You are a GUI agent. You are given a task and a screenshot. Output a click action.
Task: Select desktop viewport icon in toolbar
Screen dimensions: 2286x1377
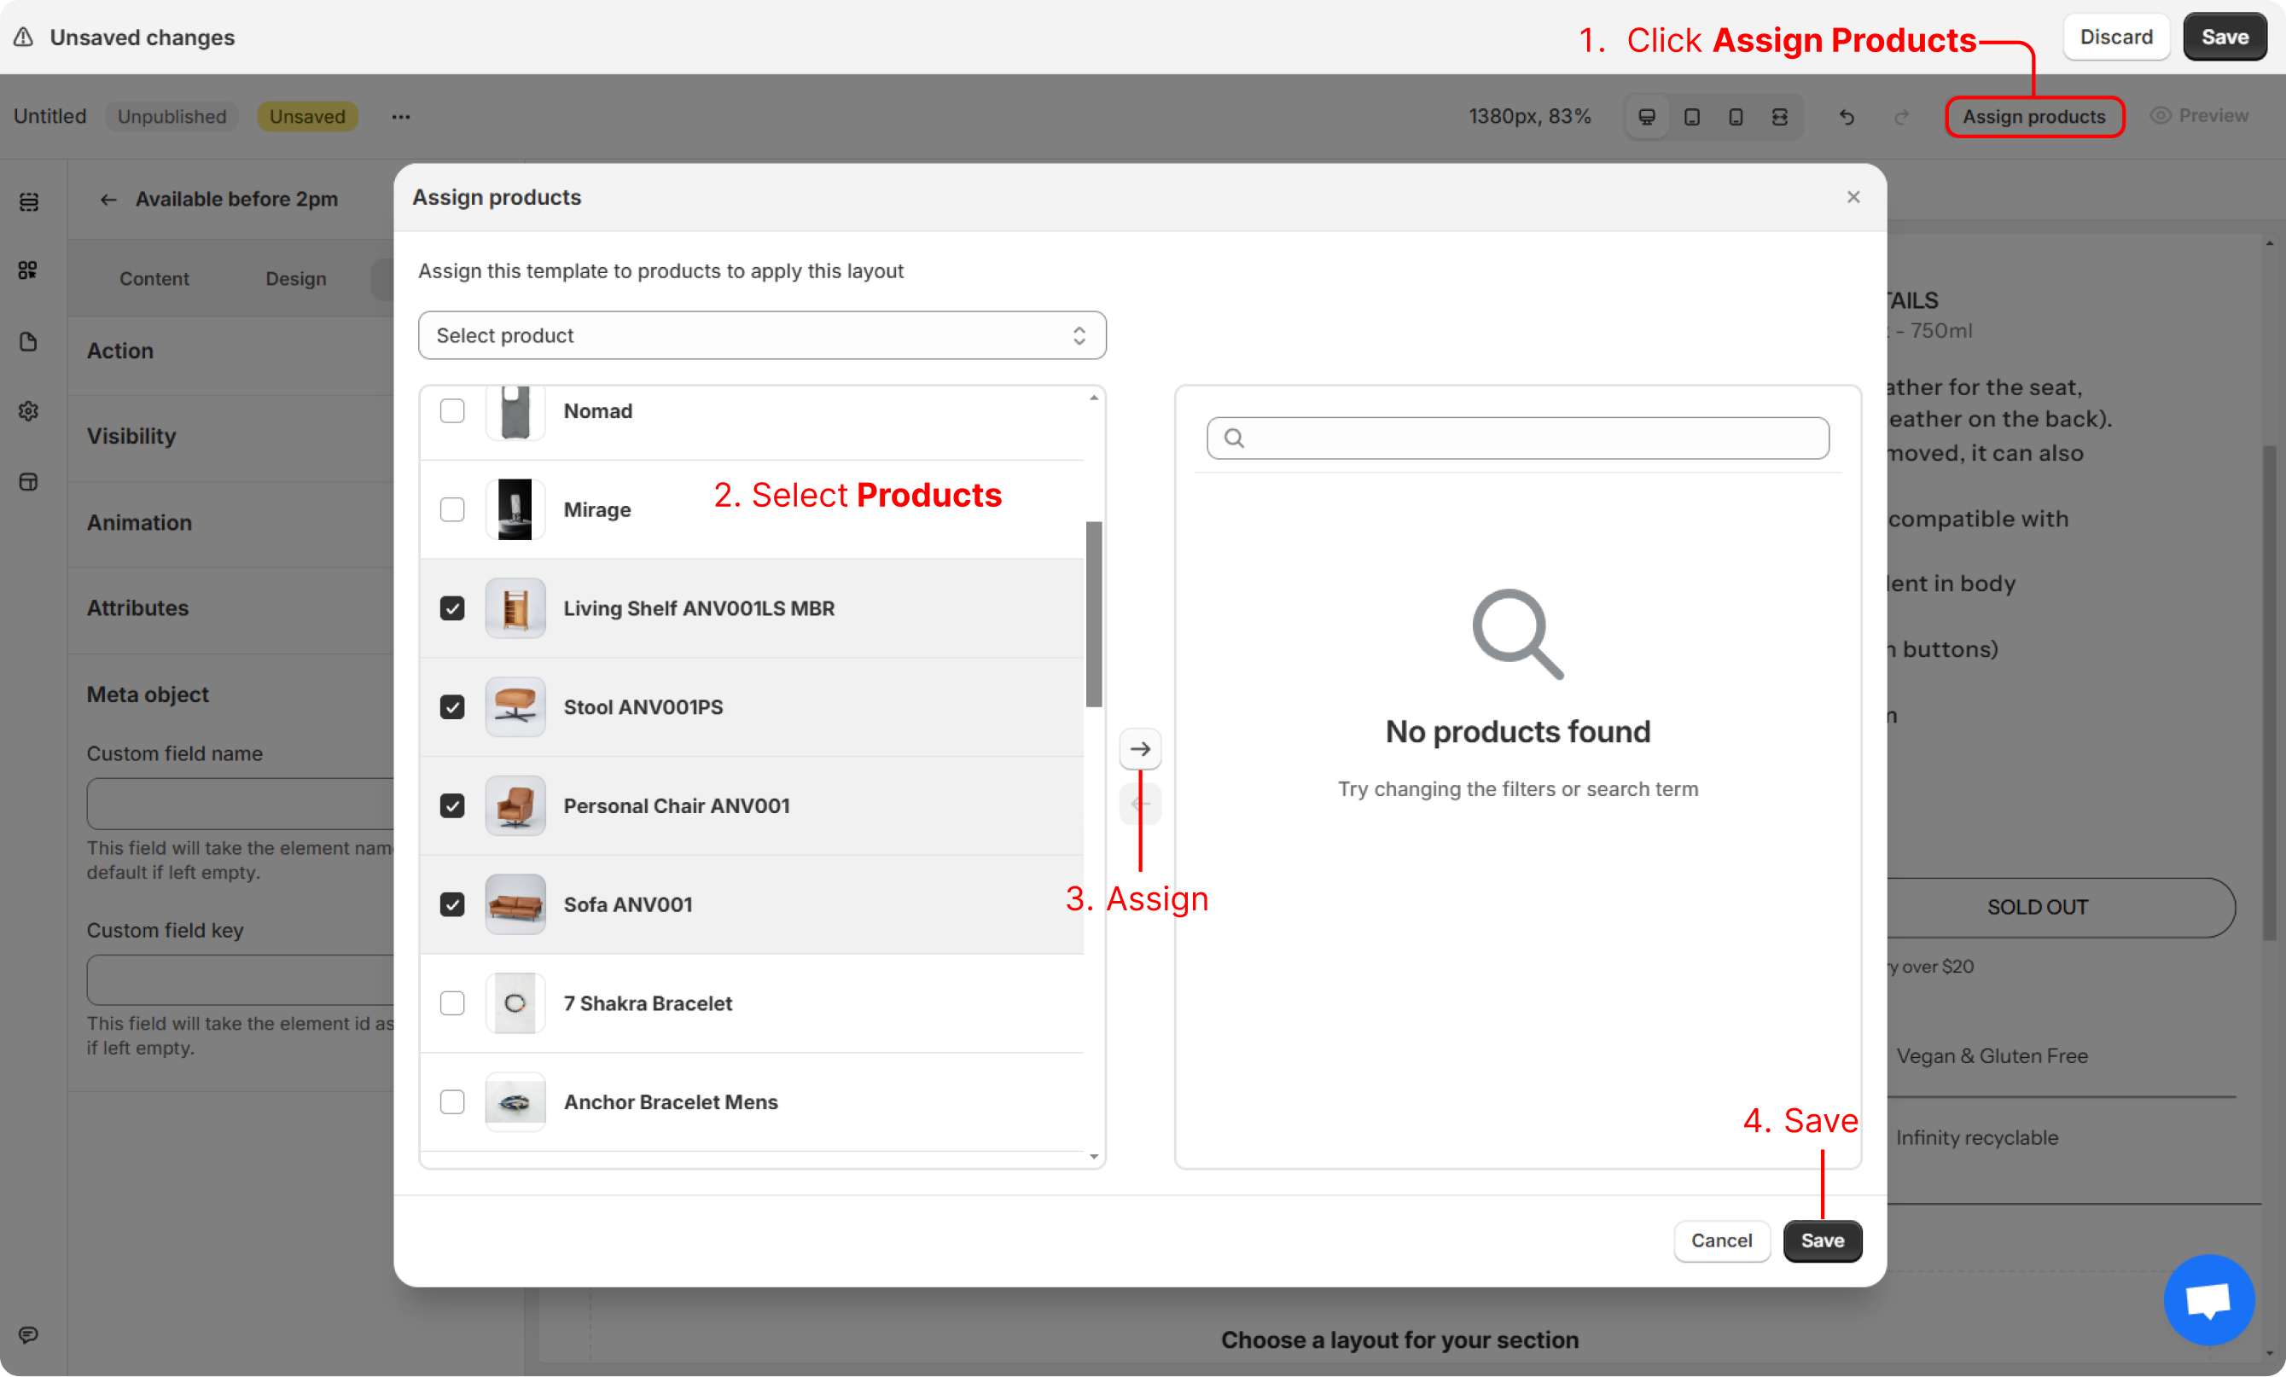1647,117
